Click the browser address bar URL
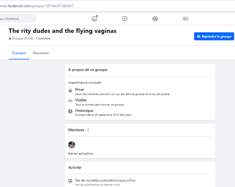This screenshot has width=235, height=187. [x=39, y=6]
